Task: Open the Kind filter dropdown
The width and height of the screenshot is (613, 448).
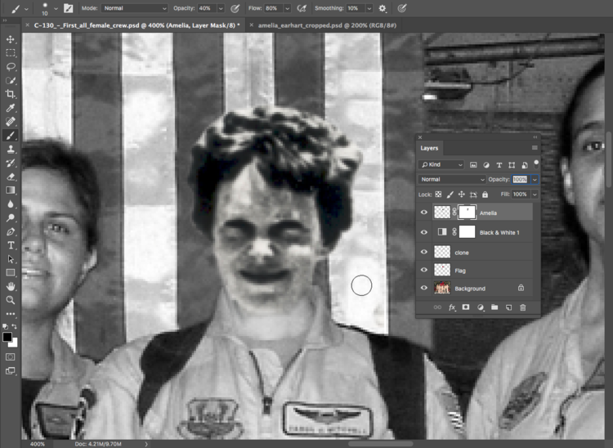Action: (442, 165)
